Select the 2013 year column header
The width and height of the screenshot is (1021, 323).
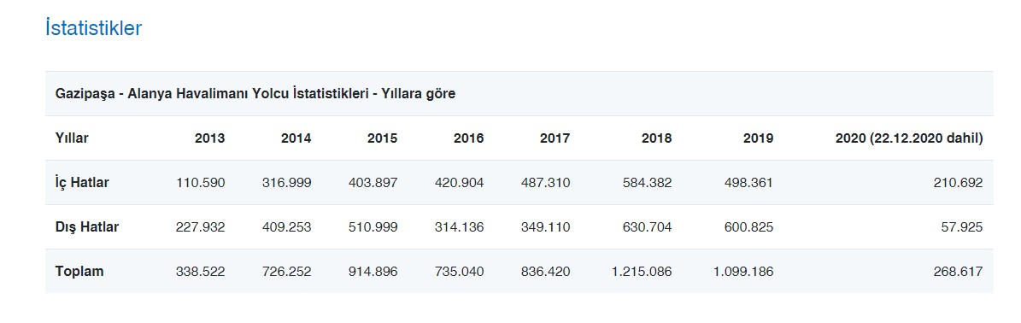click(x=209, y=138)
